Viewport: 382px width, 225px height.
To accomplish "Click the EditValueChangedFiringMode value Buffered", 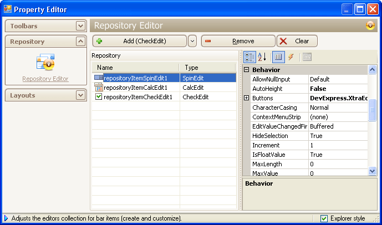I will 338,126.
